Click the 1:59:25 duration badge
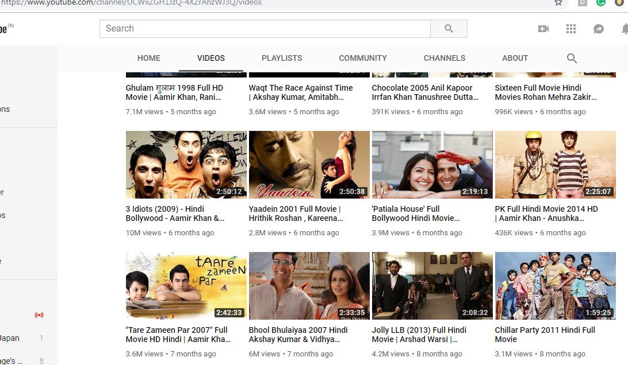The width and height of the screenshot is (628, 365). [598, 313]
